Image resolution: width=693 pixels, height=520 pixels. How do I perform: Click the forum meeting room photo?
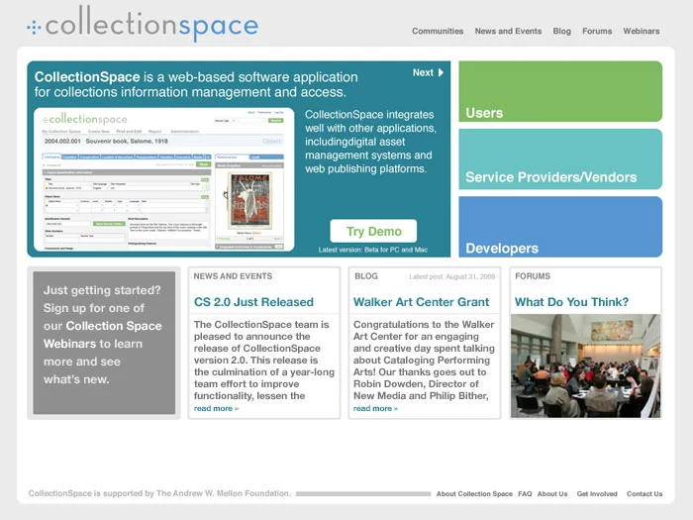point(586,365)
